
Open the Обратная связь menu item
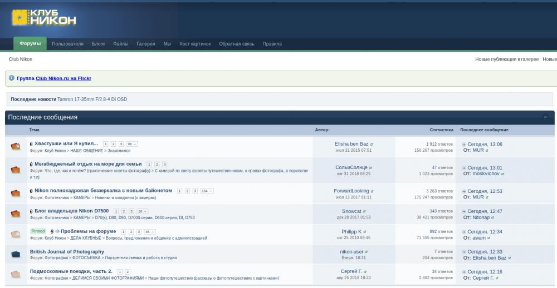coord(237,44)
